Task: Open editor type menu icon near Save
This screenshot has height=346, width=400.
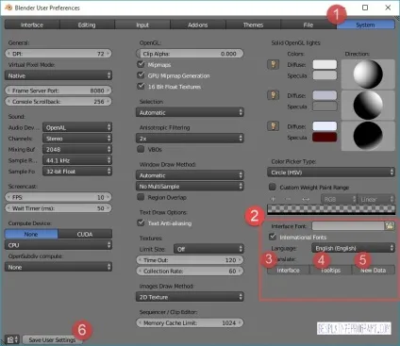Action: point(12,339)
